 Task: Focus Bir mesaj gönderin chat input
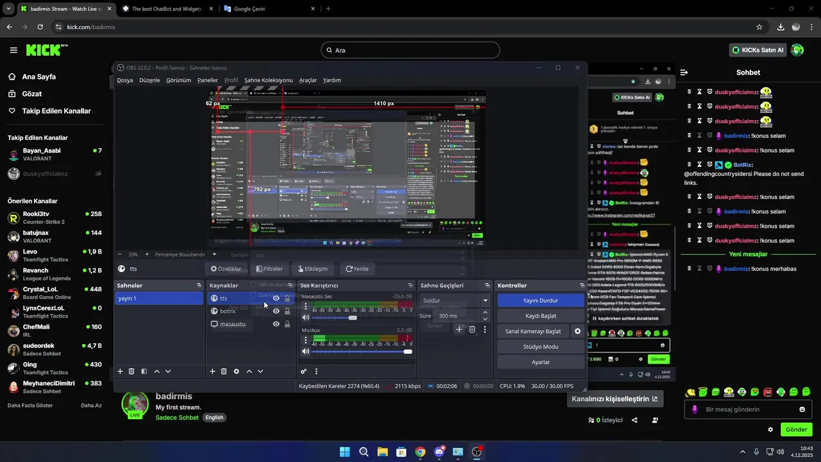tap(748, 409)
